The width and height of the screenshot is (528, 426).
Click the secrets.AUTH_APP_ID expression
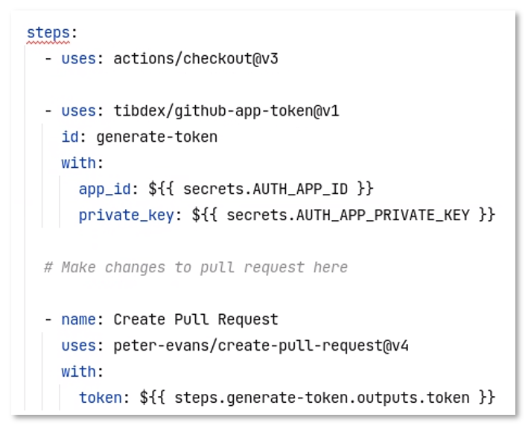point(276,189)
